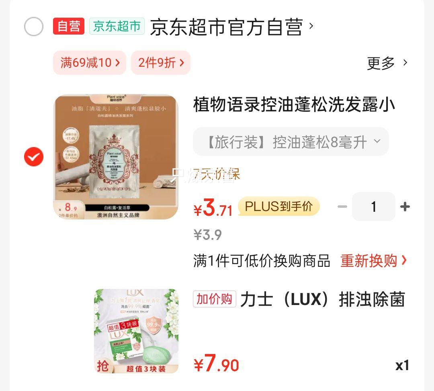Open the 植物语录控油蓬松洗发露 product title
The width and height of the screenshot is (434, 391).
[294, 104]
